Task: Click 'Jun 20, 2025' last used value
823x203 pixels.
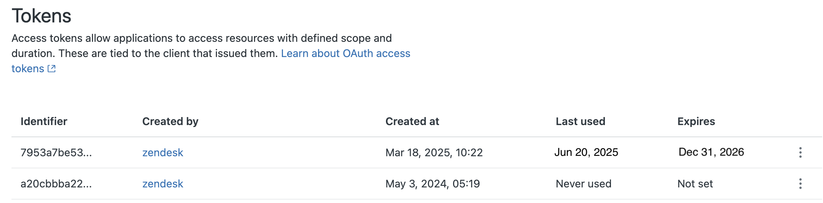Action: click(586, 152)
